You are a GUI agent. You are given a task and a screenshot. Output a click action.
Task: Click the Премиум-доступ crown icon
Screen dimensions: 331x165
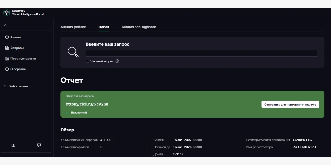[x=7, y=59]
